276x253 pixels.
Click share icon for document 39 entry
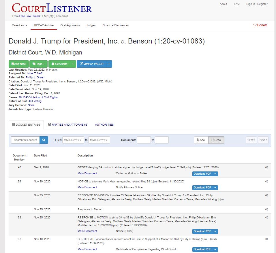266,182
